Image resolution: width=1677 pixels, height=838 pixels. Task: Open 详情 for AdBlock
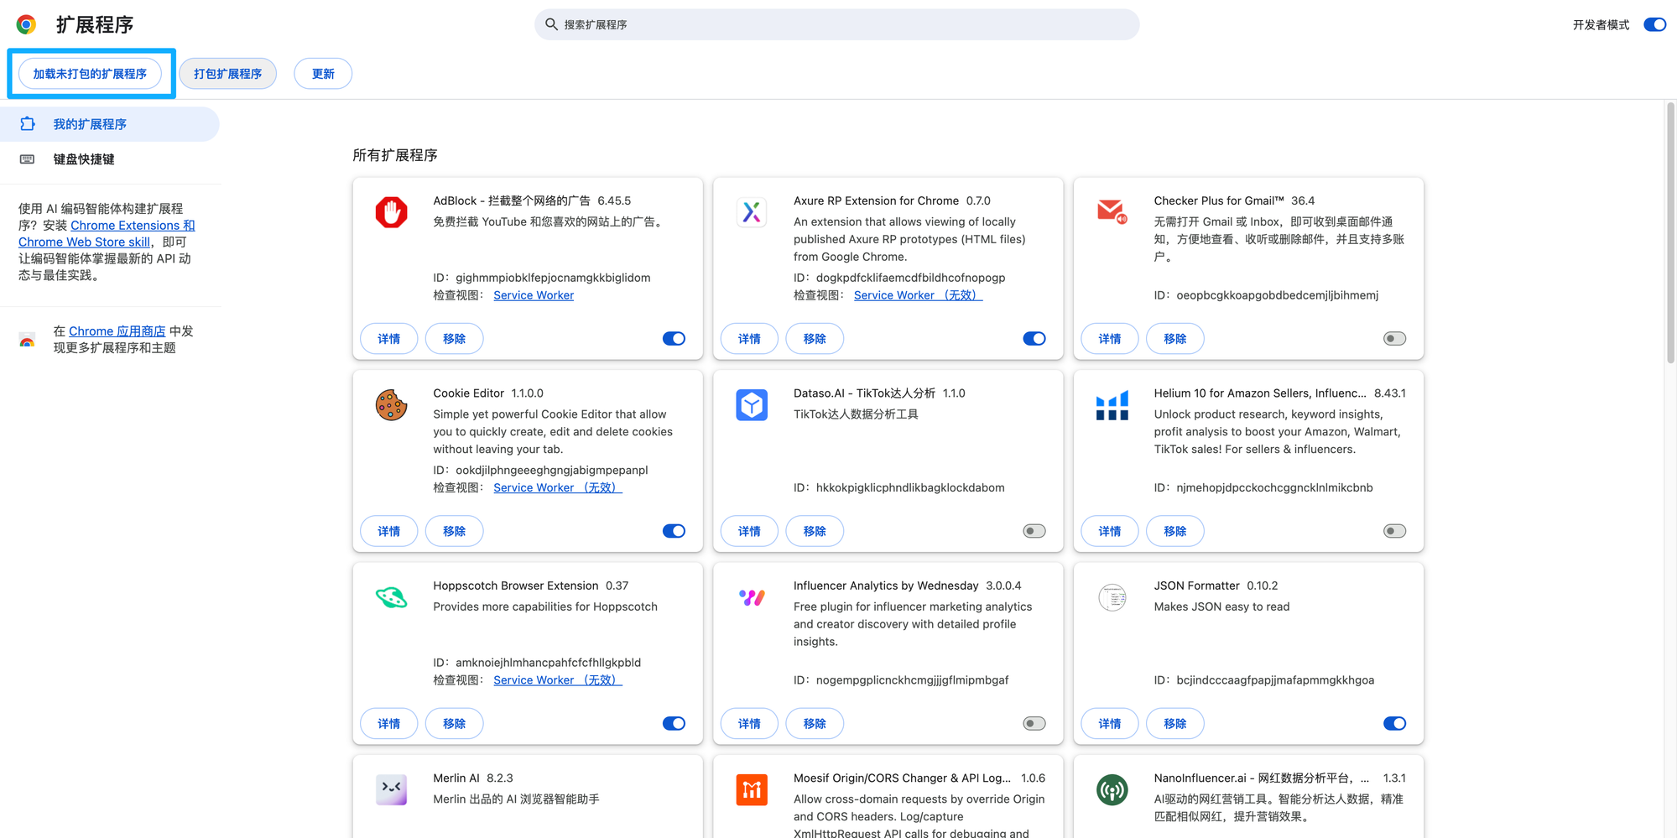click(x=389, y=339)
